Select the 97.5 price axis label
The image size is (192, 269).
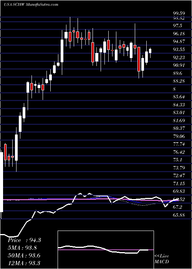(177, 26)
